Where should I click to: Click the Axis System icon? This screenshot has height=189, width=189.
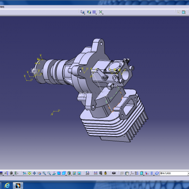(132, 173)
